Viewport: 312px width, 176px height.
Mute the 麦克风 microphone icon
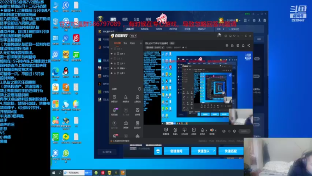[x=202, y=130]
